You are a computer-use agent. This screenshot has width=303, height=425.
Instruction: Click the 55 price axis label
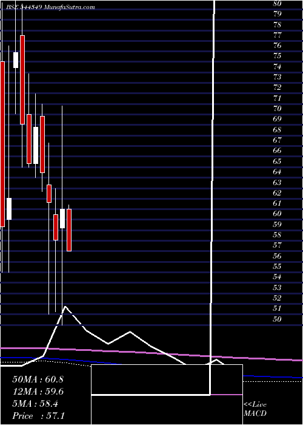278,267
